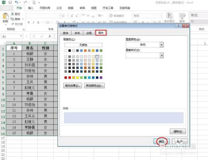This screenshot has width=208, height=160.
Task: Click the More Colors (其他颜色) button
Action: (x=94, y=86)
